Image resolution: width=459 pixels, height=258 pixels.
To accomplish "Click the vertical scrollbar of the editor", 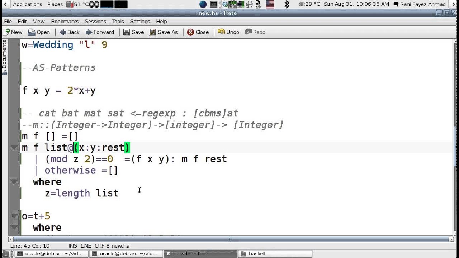I will [456, 136].
